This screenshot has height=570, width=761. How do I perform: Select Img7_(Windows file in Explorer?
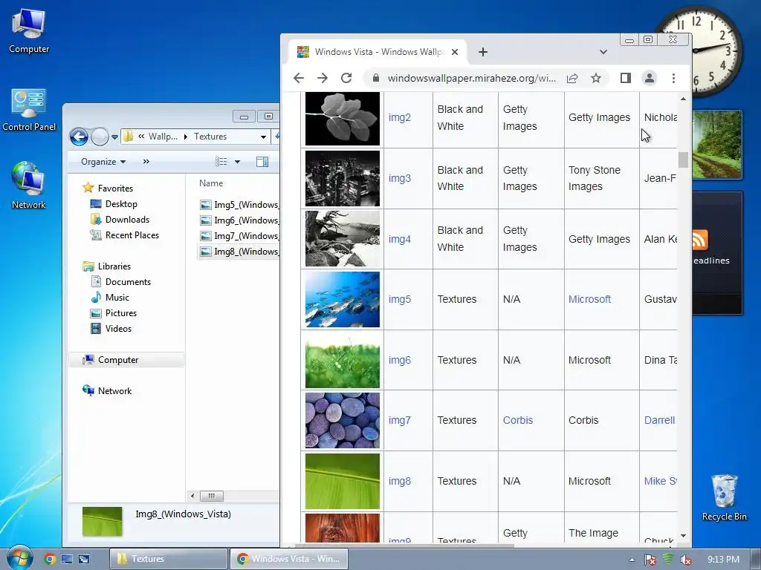pos(239,235)
